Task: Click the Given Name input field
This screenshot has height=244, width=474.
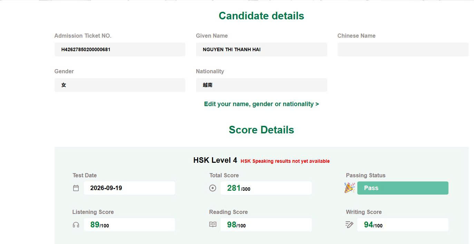Action: tap(261, 49)
